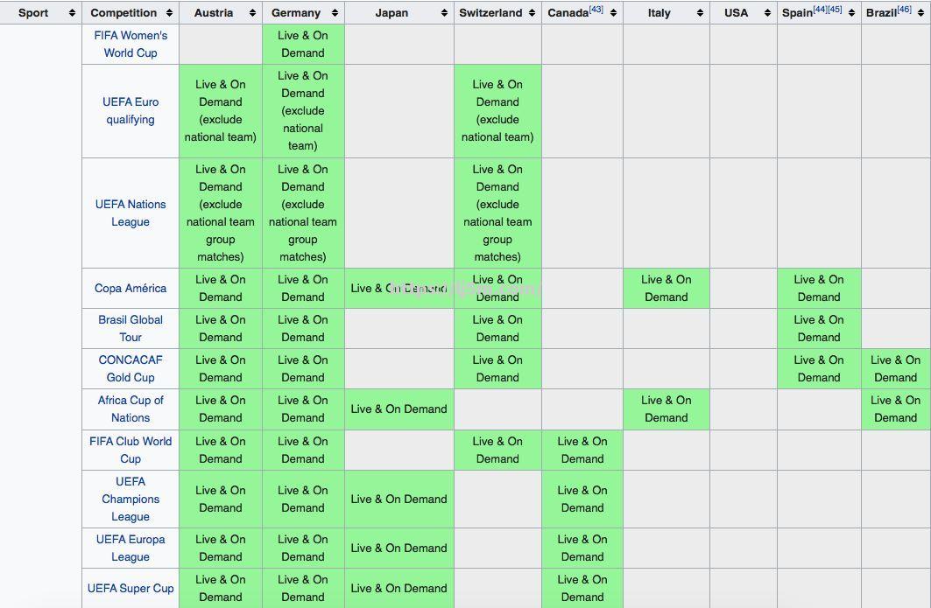
Task: Sort table by the Sport column arrows
Action: click(x=71, y=13)
